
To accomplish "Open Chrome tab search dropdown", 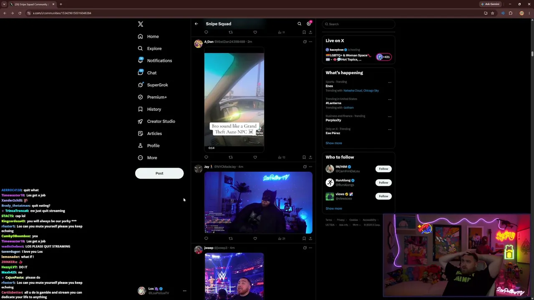I will click(x=4, y=4).
